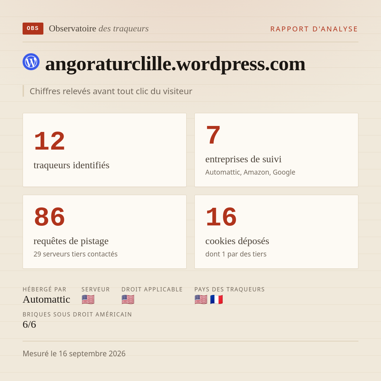This screenshot has height=381, width=381.
Task: Click the "entreprises de suivi" label
Action: coord(243,159)
